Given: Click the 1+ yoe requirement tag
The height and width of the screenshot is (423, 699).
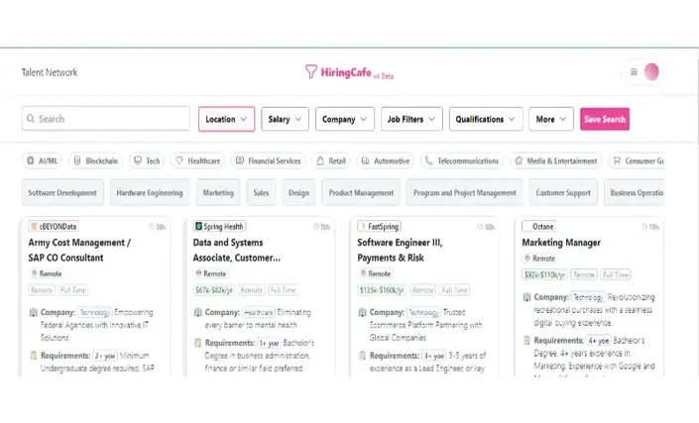Looking at the screenshot, I should [x=270, y=343].
